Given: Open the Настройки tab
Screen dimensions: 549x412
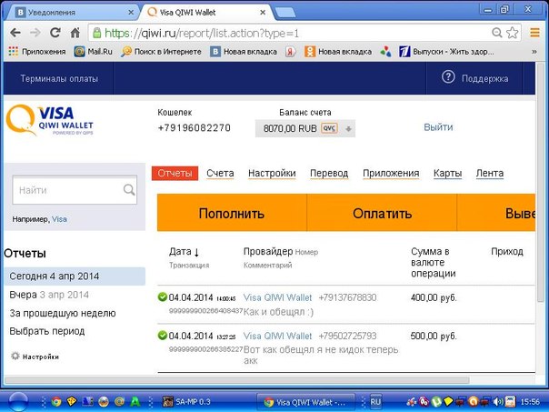Looking at the screenshot, I should point(272,174).
